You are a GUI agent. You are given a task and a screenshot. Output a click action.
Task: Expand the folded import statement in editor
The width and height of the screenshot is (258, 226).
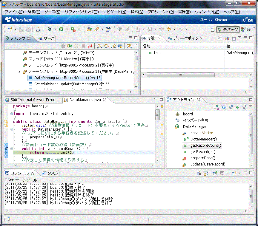(x=12, y=114)
